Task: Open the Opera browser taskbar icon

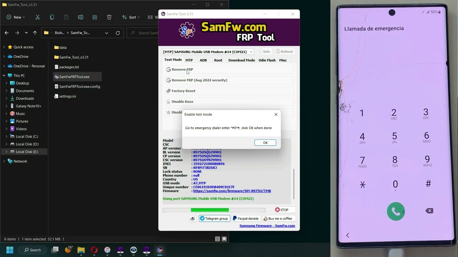Action: [94, 250]
